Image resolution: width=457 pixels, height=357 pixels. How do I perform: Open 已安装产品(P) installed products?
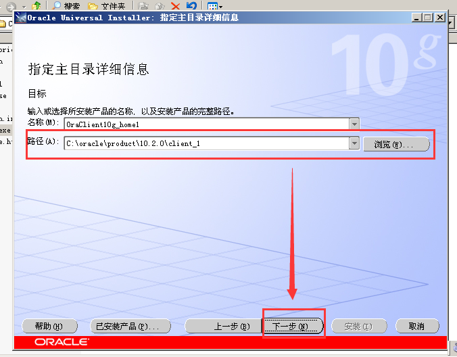(x=130, y=326)
